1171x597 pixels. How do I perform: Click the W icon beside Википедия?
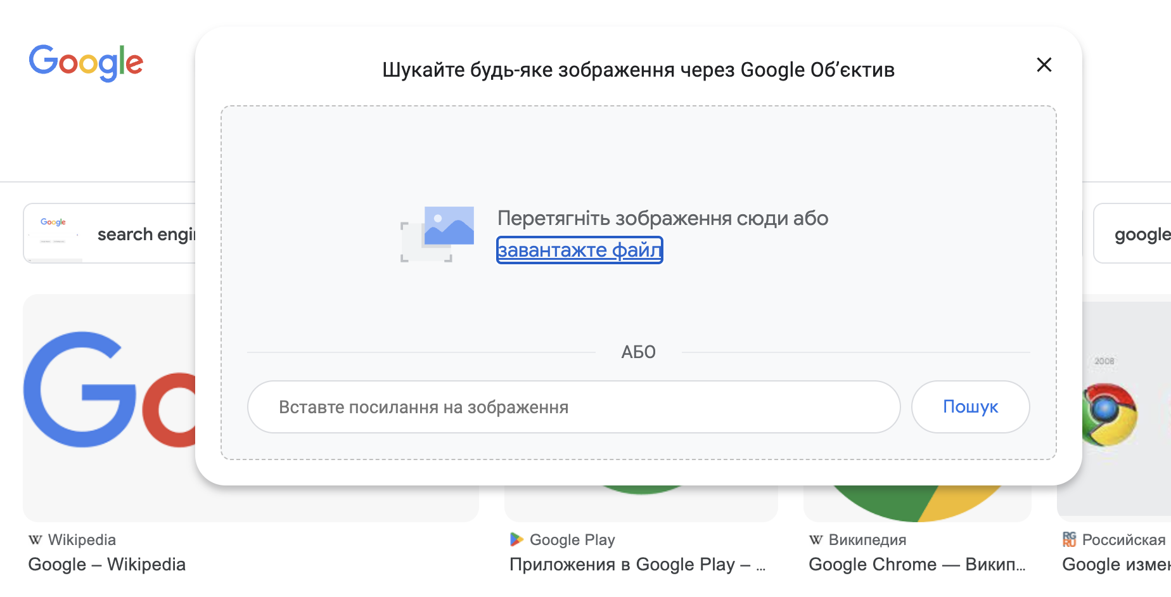pos(816,540)
